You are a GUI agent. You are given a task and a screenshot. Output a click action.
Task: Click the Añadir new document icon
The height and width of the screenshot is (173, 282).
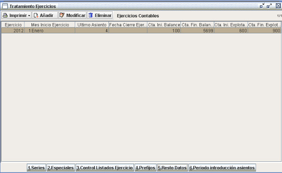(x=36, y=16)
